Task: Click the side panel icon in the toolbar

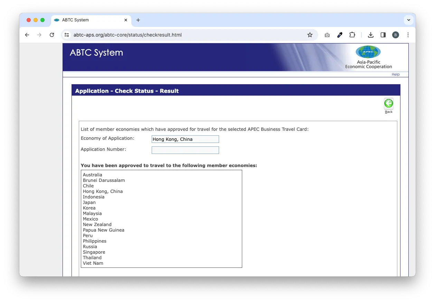Action: click(383, 35)
